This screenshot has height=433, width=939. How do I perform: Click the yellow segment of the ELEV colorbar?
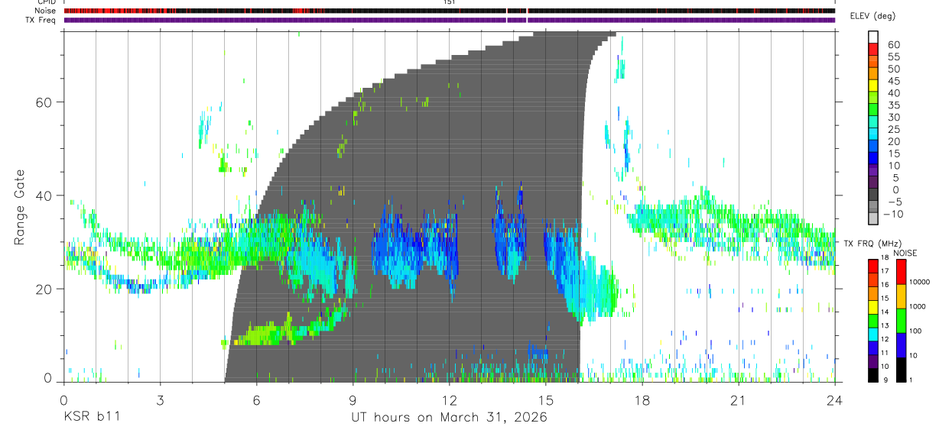(874, 86)
